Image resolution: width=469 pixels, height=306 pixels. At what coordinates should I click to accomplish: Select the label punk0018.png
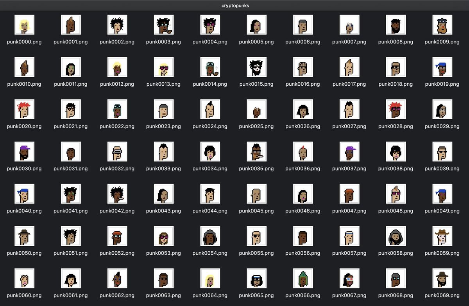(396, 84)
